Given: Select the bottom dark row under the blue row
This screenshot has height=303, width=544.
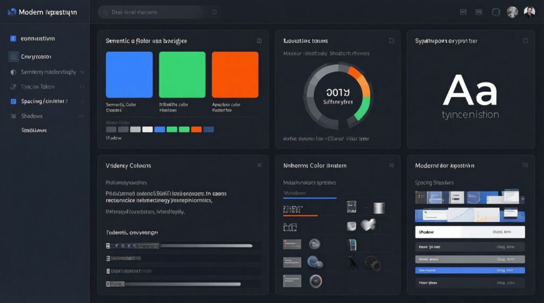Looking at the screenshot, I should click(x=470, y=283).
